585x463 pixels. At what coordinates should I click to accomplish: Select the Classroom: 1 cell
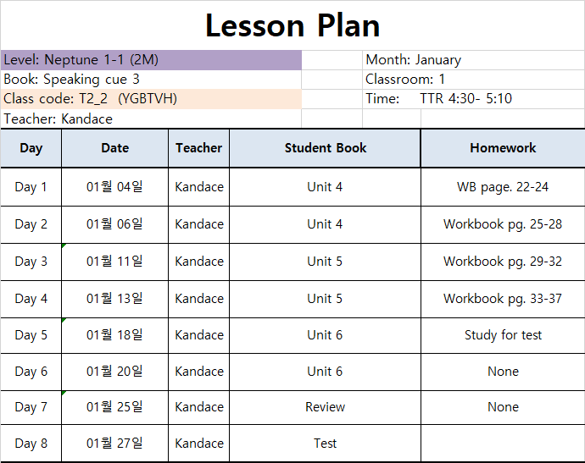(473, 80)
